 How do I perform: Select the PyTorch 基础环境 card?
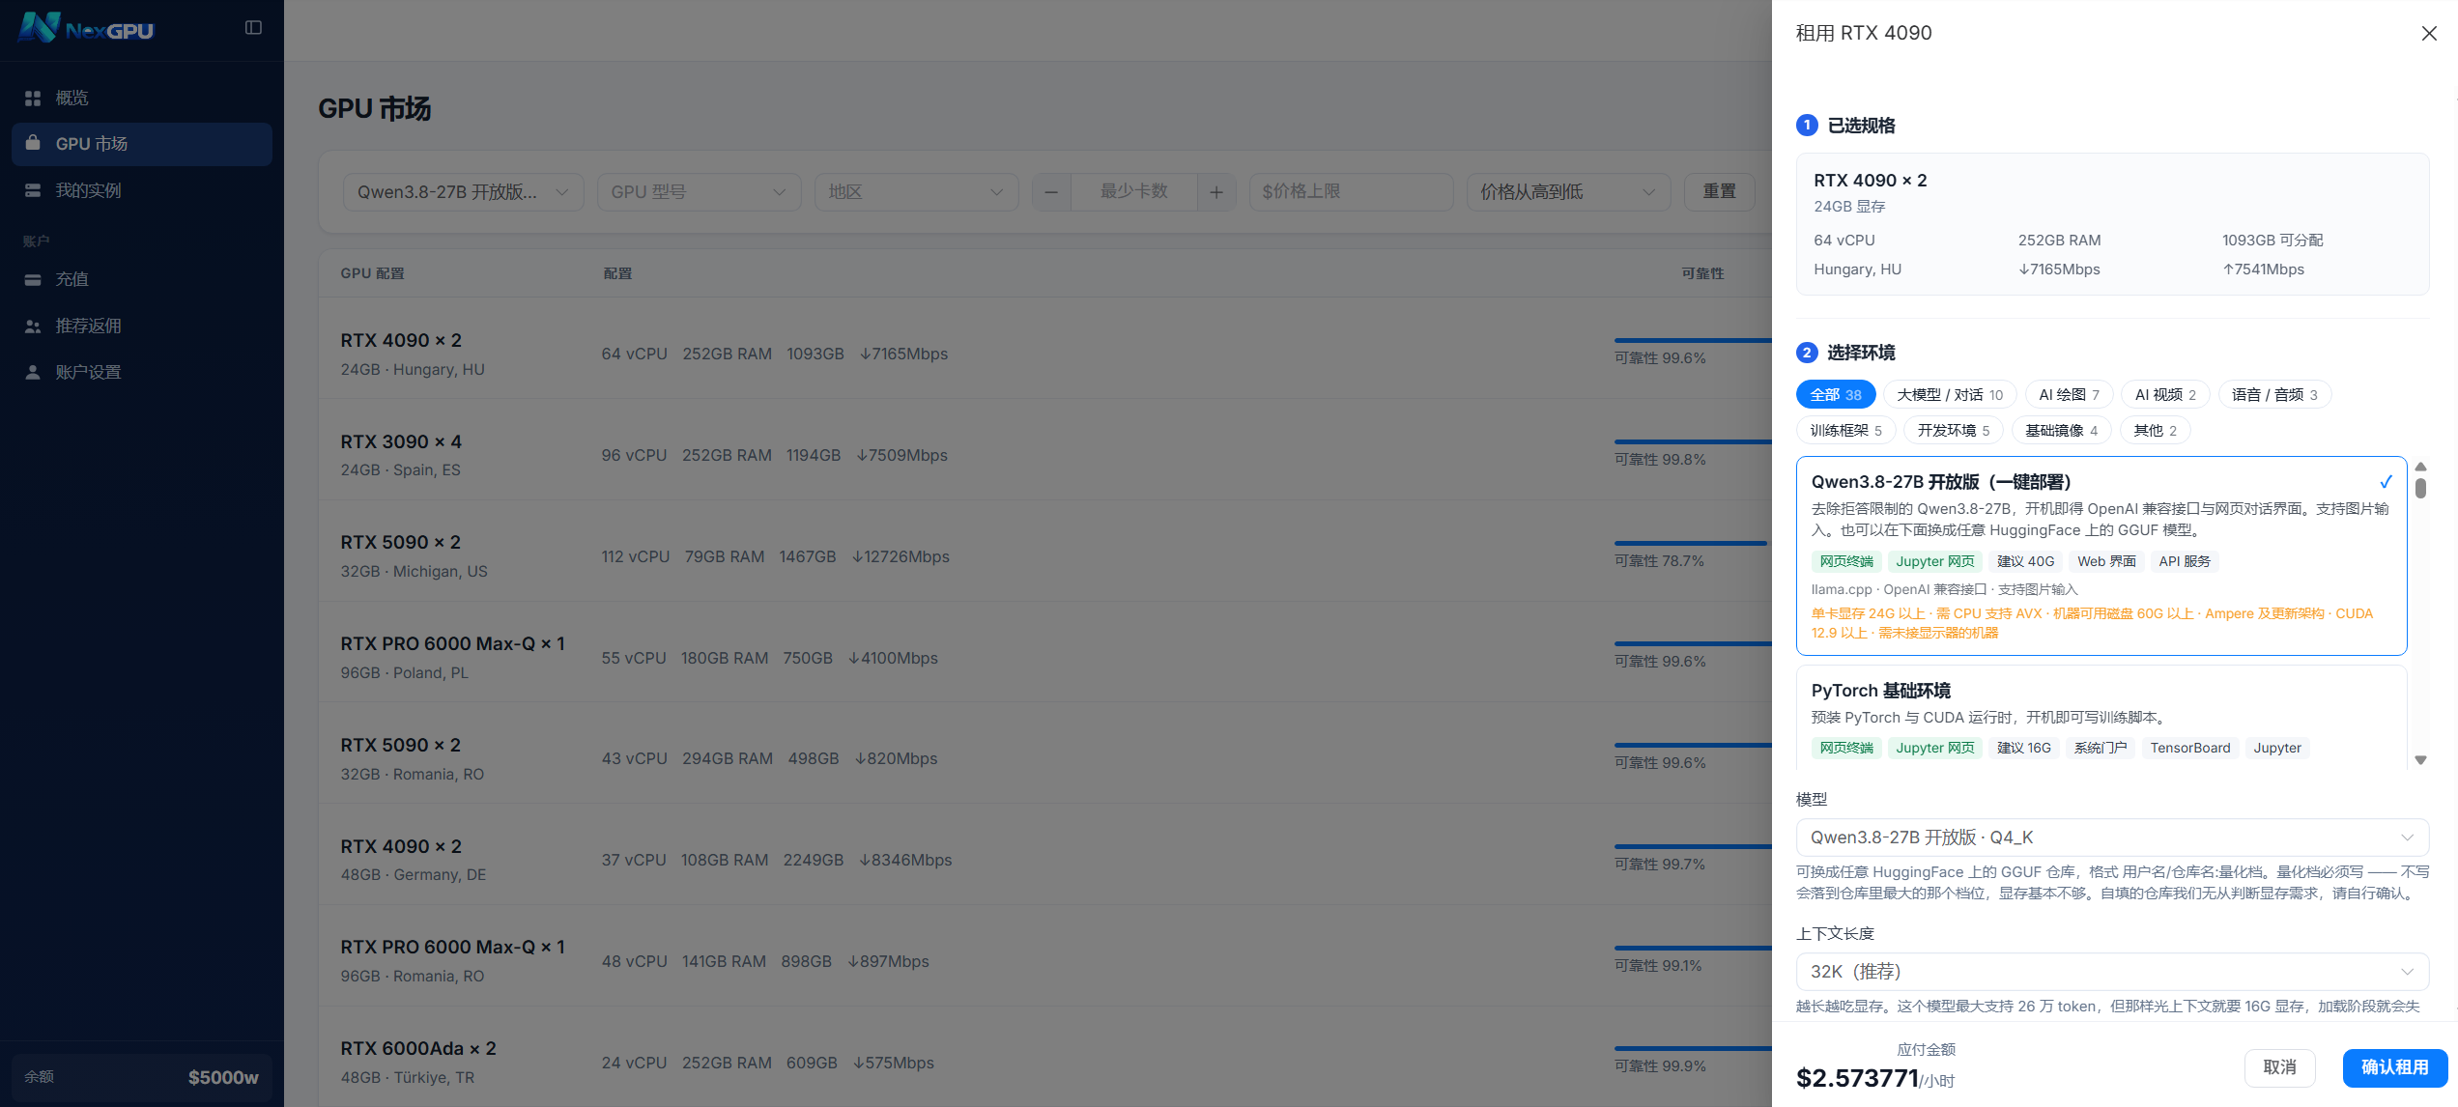(x=2101, y=717)
